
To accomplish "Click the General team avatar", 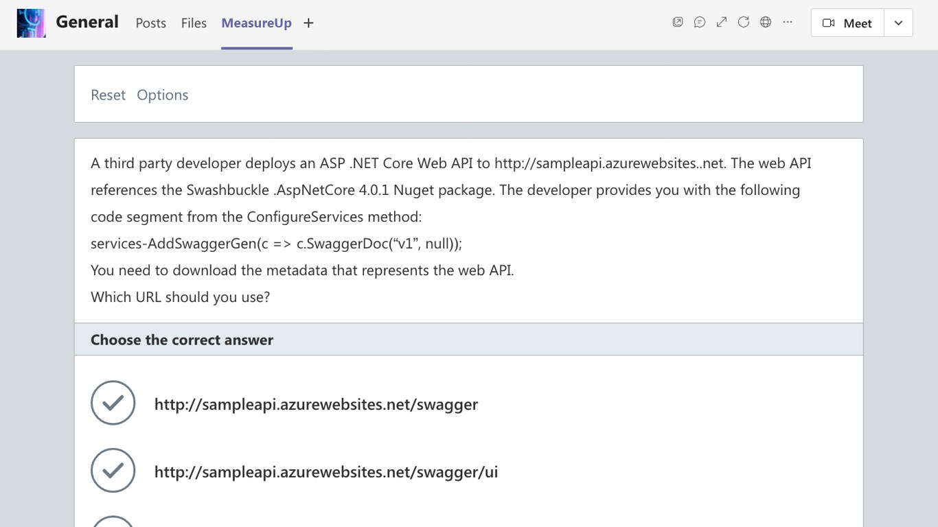I will 32,23.
